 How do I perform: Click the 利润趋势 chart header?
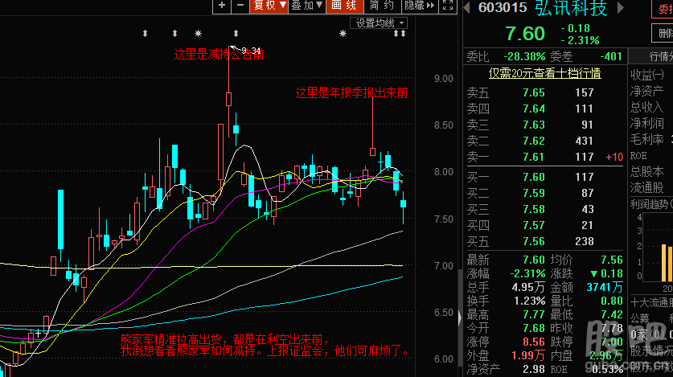[x=651, y=205]
